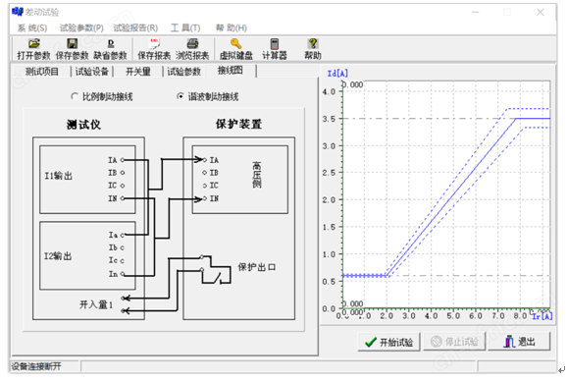Browse reports with 浏览报表 icon
The height and width of the screenshot is (381, 568).
pyautogui.click(x=192, y=49)
